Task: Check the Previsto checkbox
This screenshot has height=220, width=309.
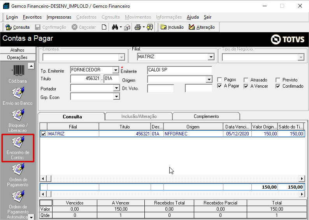Action: tap(278, 80)
